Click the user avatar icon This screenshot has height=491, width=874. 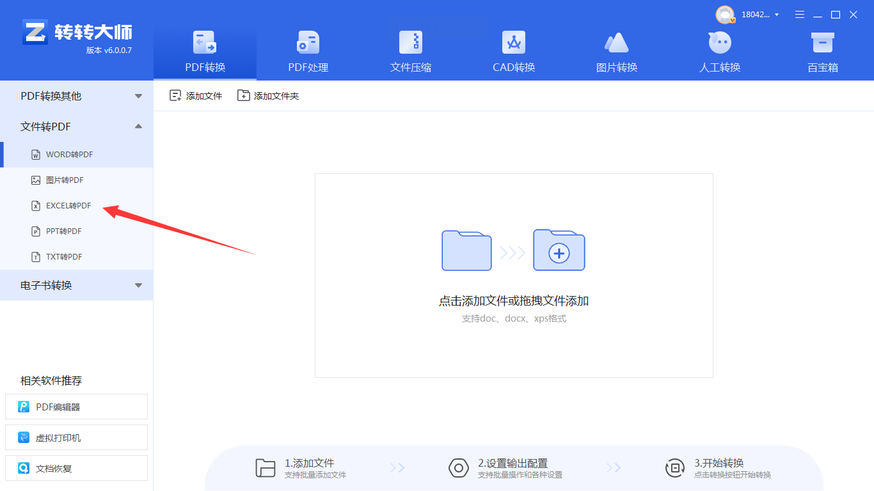pyautogui.click(x=726, y=15)
